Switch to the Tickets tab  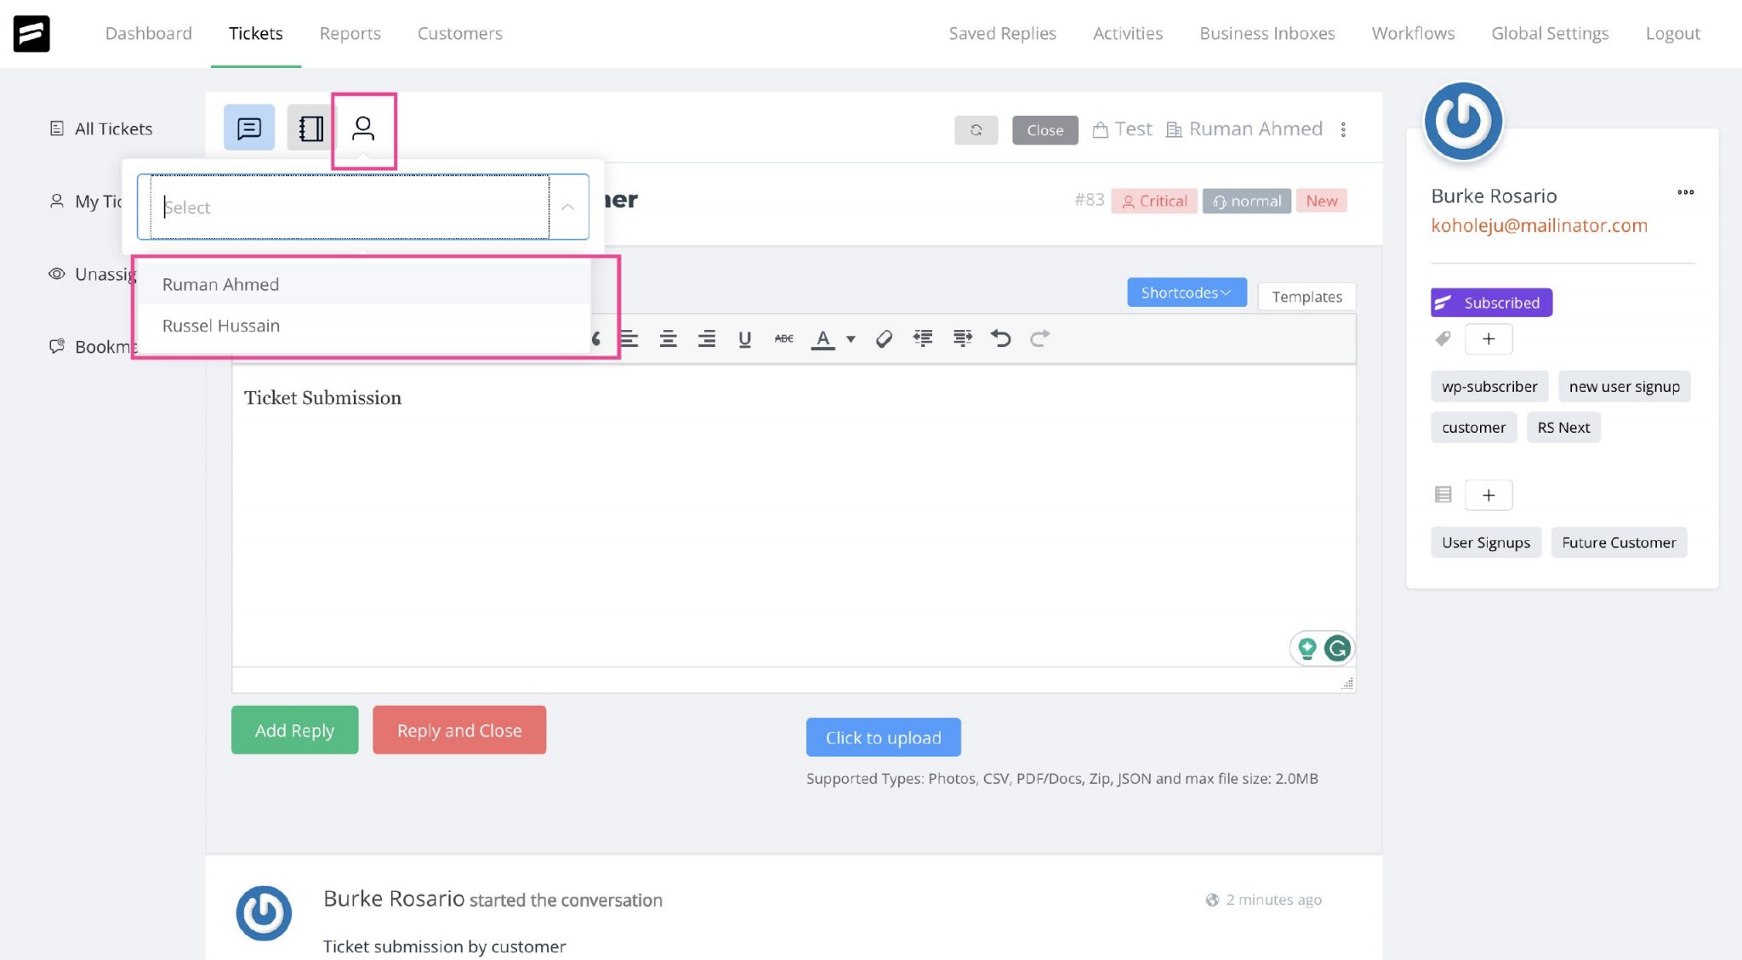point(255,33)
